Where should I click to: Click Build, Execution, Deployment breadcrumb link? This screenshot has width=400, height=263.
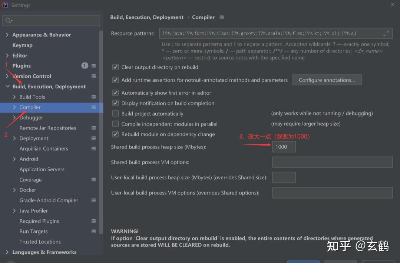(x=147, y=17)
